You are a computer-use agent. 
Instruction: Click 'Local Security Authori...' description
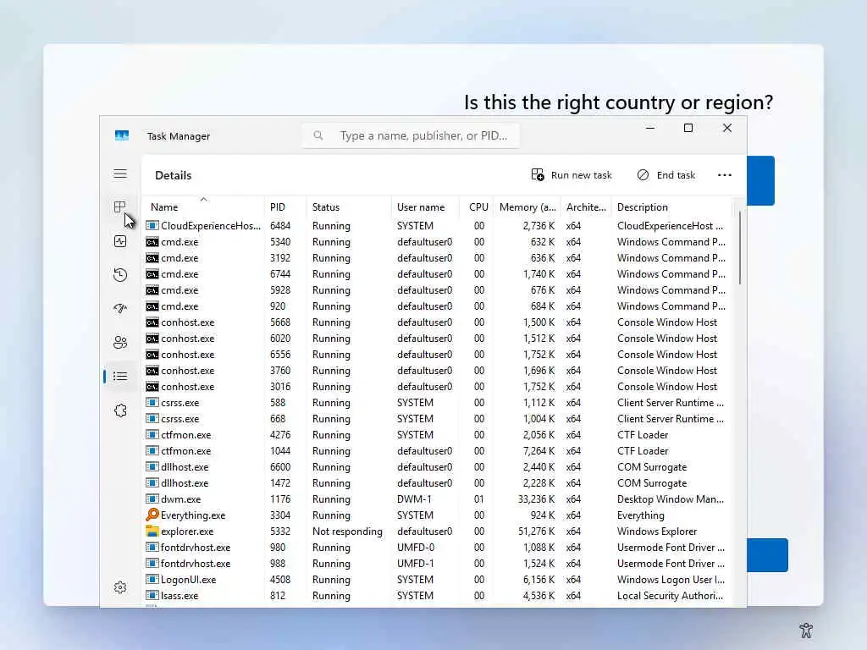coord(670,595)
